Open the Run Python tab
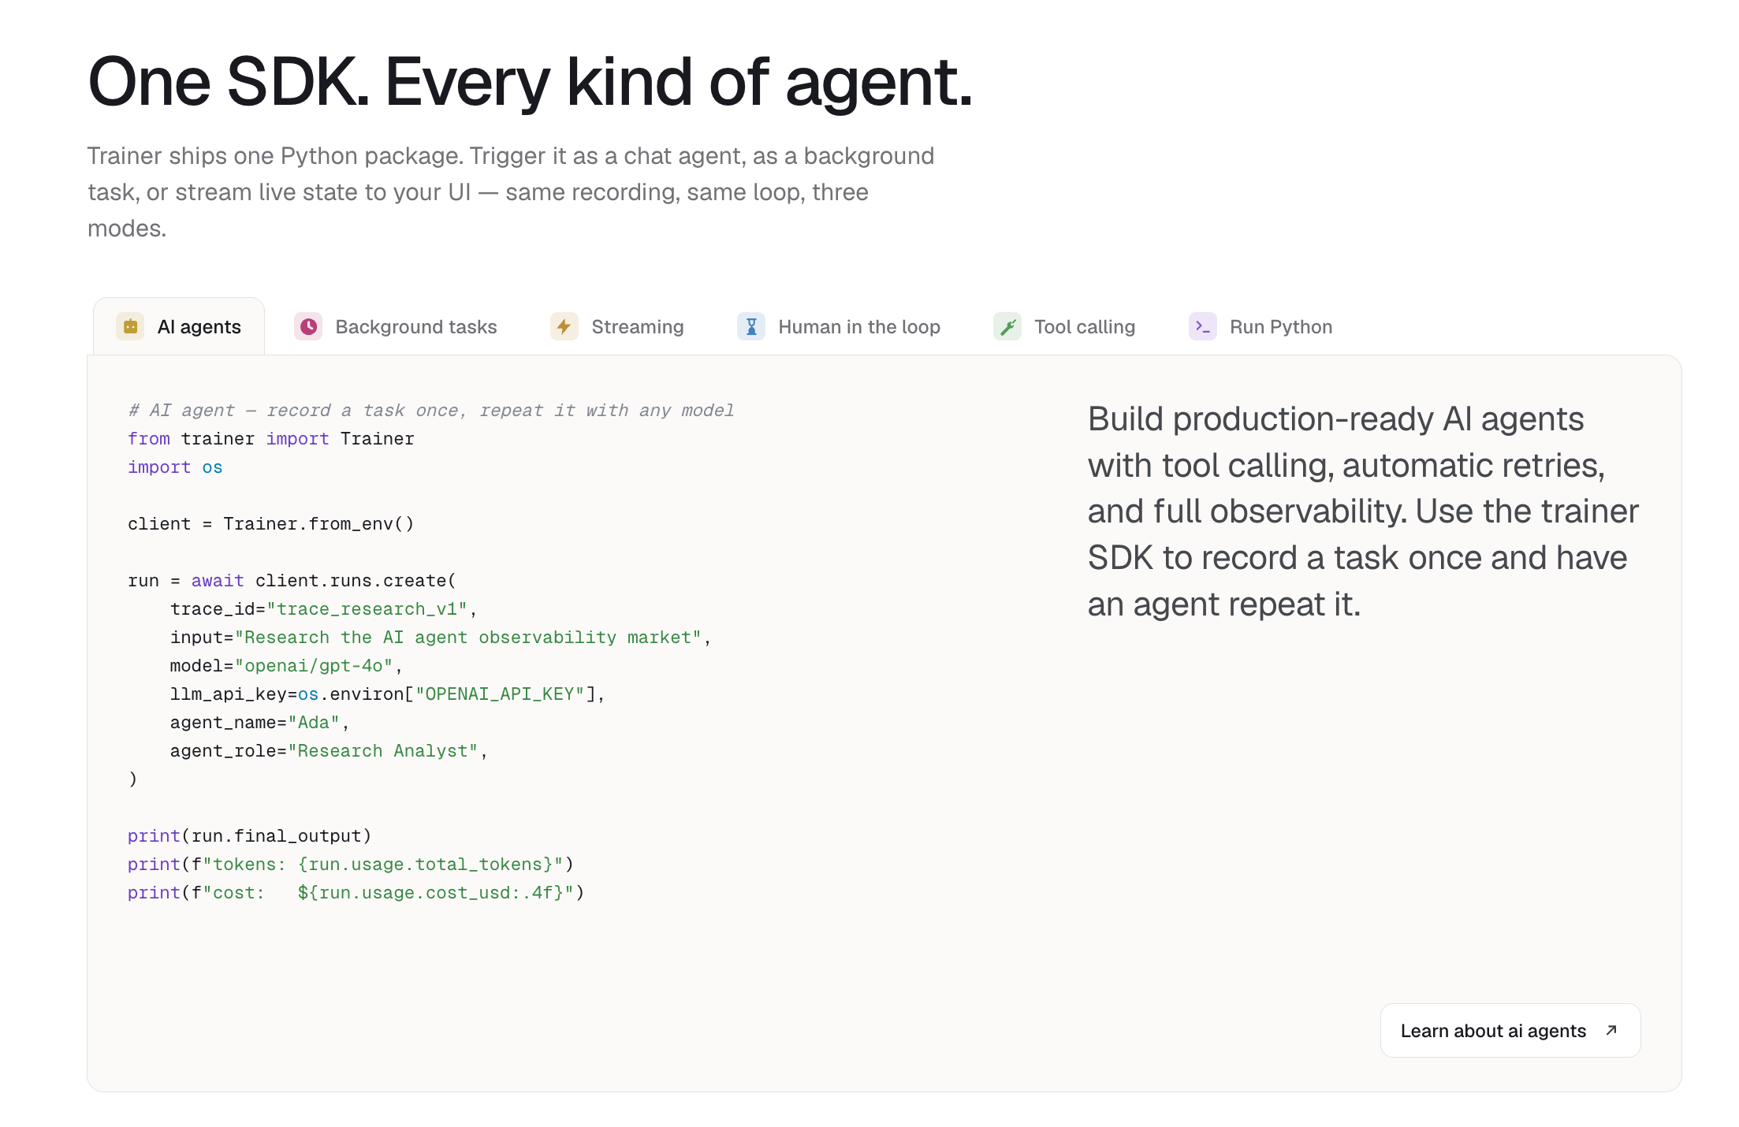Screen dimensions: 1739x1127 pos(1260,326)
